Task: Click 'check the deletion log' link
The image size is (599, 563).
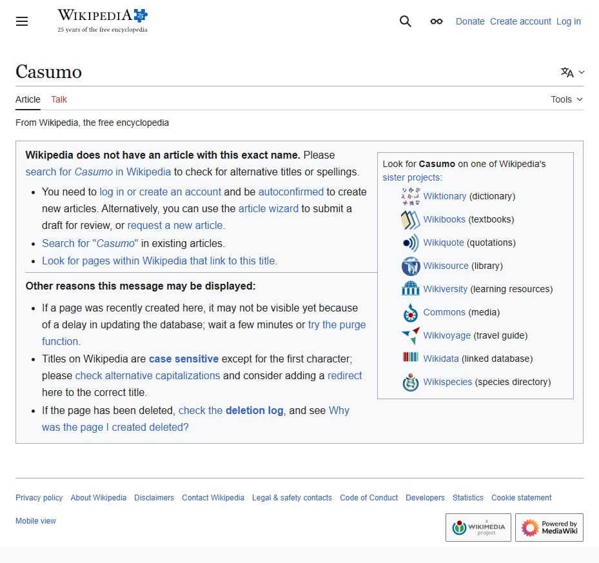Action: [x=231, y=411]
